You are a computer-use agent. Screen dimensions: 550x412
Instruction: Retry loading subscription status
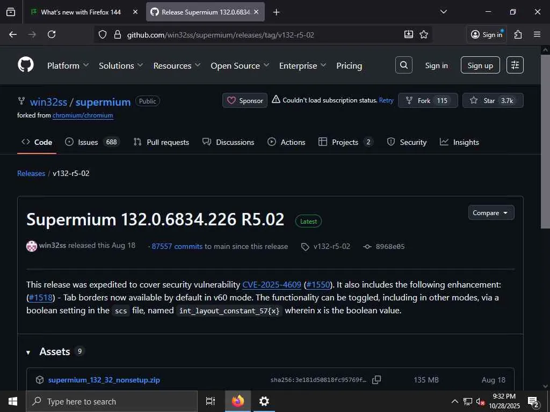(x=386, y=100)
